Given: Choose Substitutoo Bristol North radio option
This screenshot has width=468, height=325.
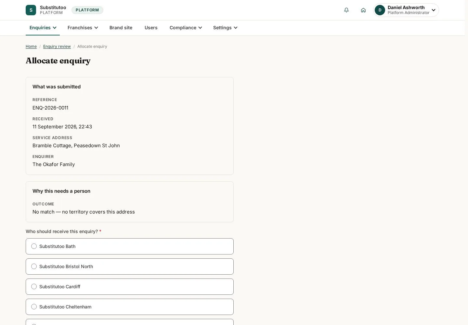Looking at the screenshot, I should pos(130,266).
